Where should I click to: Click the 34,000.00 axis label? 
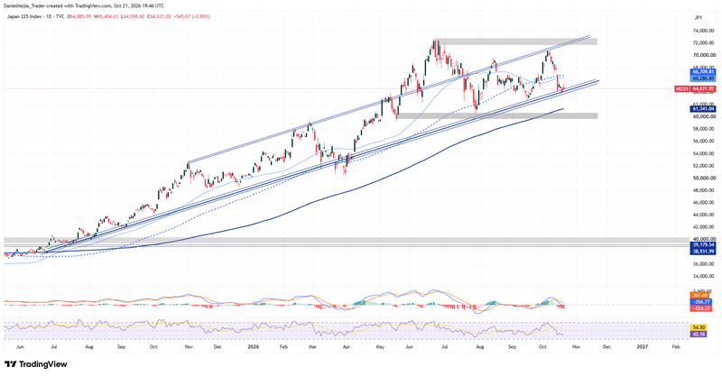click(x=703, y=276)
